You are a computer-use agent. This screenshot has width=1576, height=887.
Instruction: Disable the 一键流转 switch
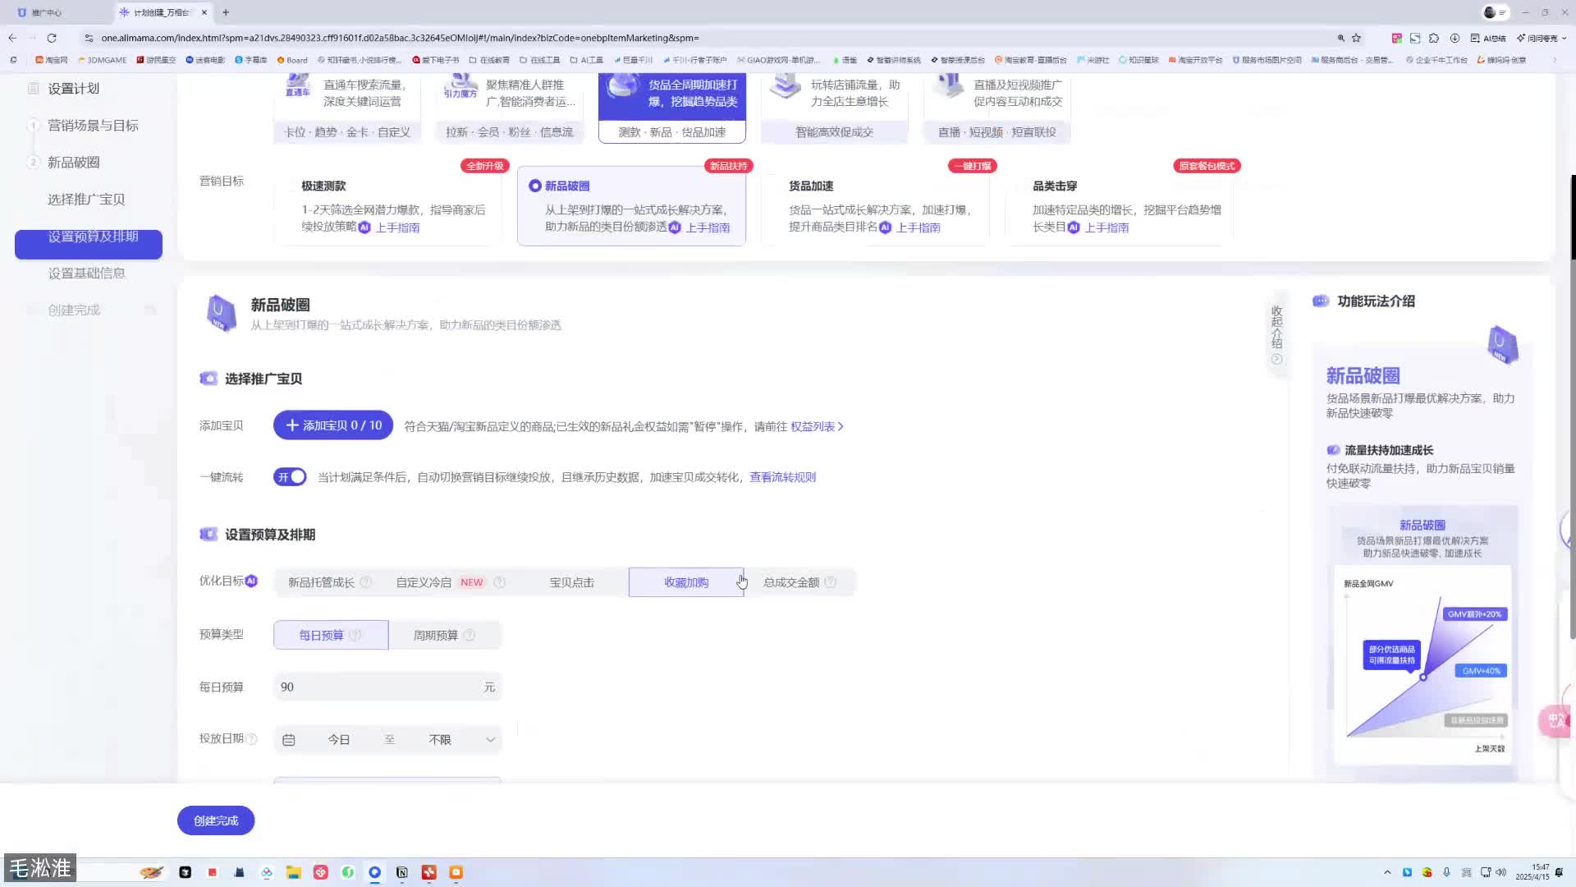point(290,476)
